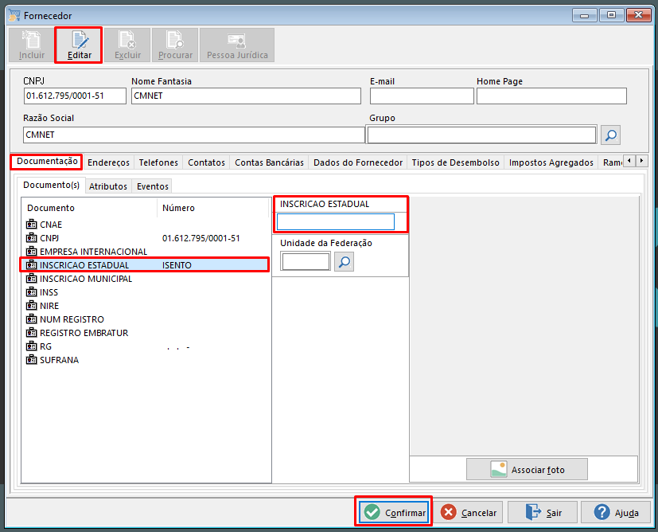Focus the Home Page field
The width and height of the screenshot is (658, 532).
click(x=551, y=96)
